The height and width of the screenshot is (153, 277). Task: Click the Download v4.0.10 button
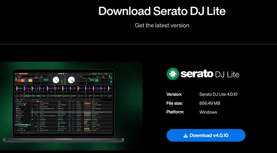coord(206,135)
